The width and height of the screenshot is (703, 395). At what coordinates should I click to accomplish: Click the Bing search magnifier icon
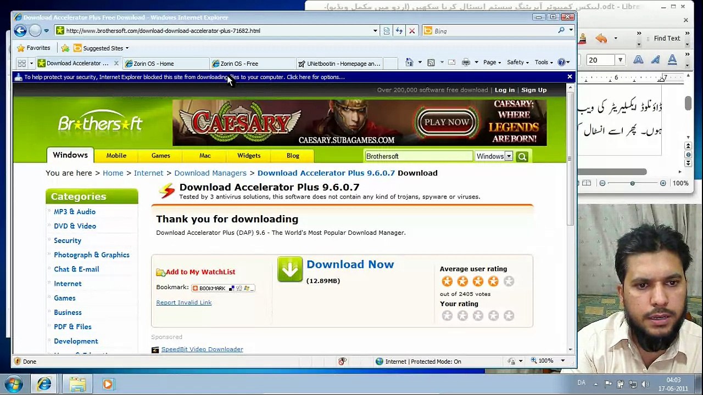pyautogui.click(x=561, y=31)
